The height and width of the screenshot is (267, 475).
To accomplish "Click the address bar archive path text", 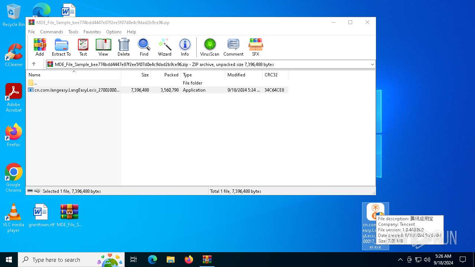I will point(164,64).
